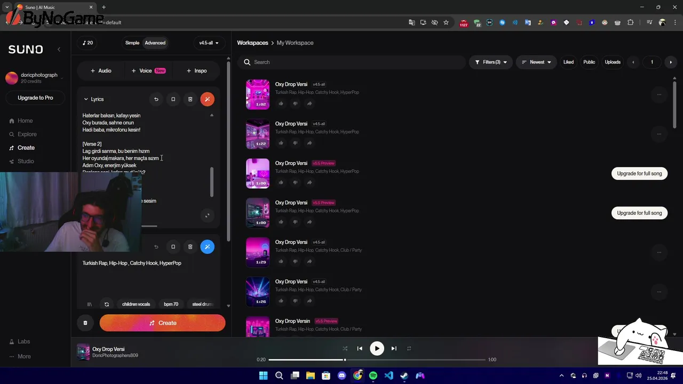Open Home in the sidebar
This screenshot has height=384, width=683.
(21, 121)
